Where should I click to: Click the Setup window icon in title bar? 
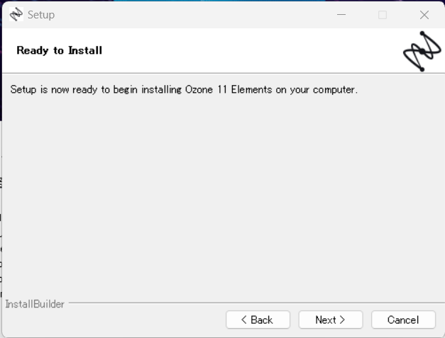pos(16,14)
